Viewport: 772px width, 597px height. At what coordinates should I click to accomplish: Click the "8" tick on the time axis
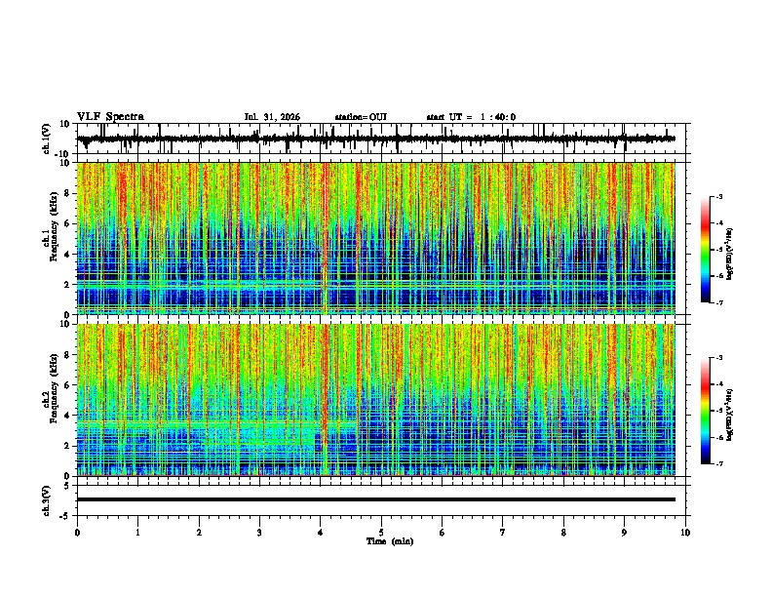563,533
